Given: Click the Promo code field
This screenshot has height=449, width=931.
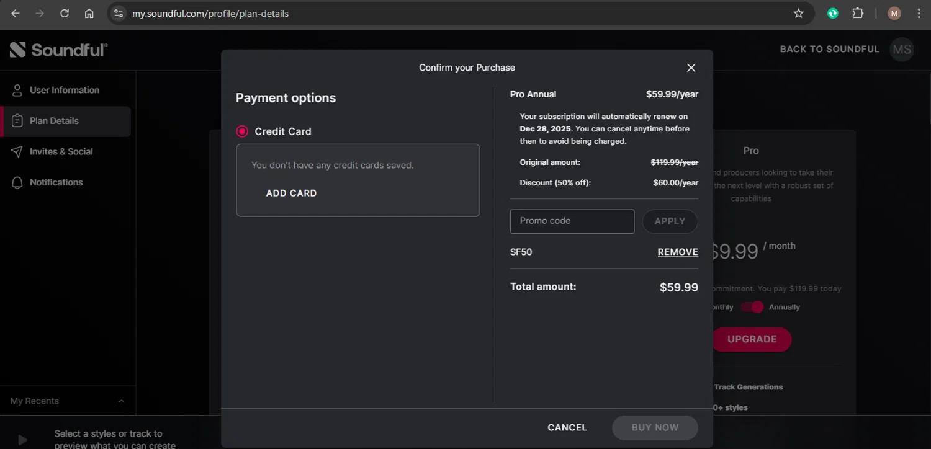Looking at the screenshot, I should 572,221.
